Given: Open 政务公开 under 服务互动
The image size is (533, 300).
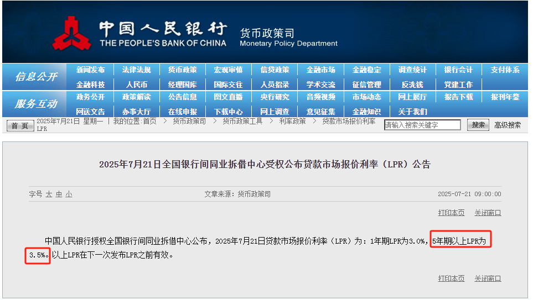Looking at the screenshot, I should (90, 97).
